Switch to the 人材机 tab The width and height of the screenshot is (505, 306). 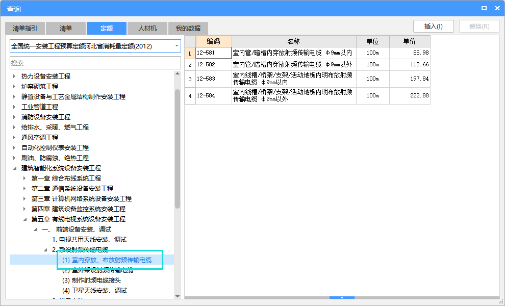coord(147,29)
